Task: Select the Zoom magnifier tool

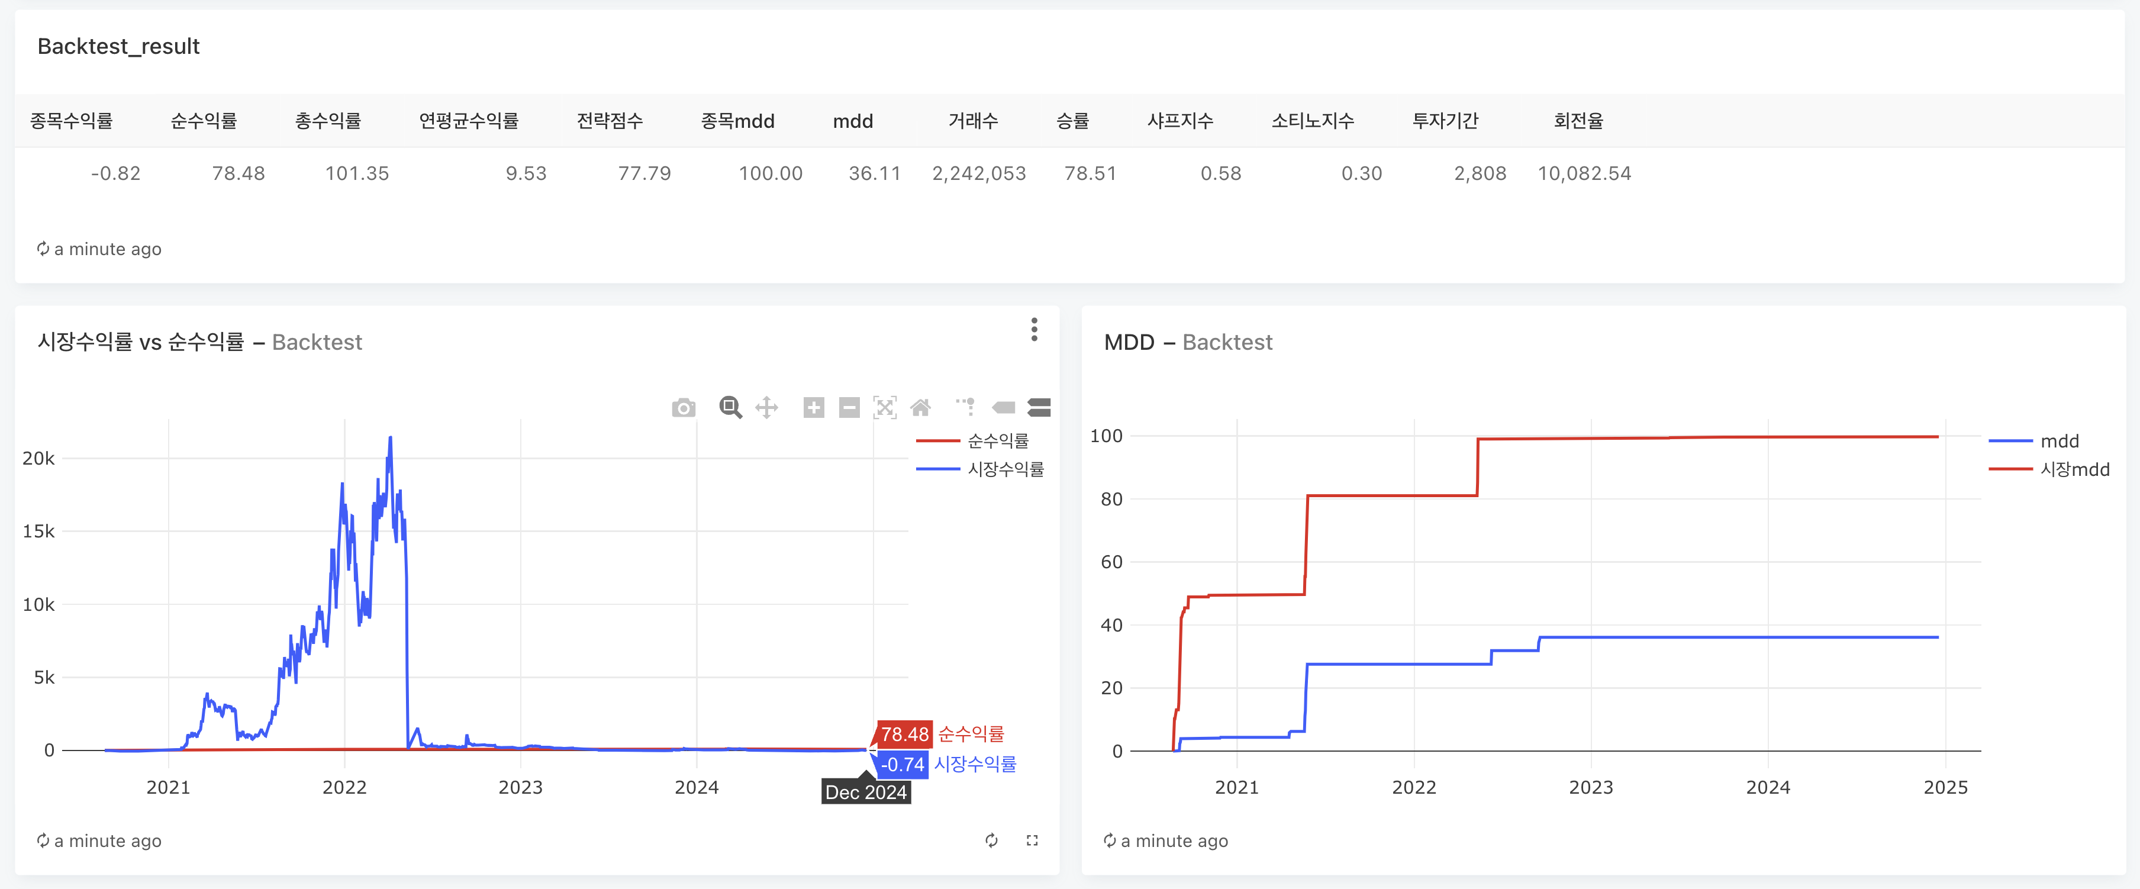Action: [x=730, y=407]
